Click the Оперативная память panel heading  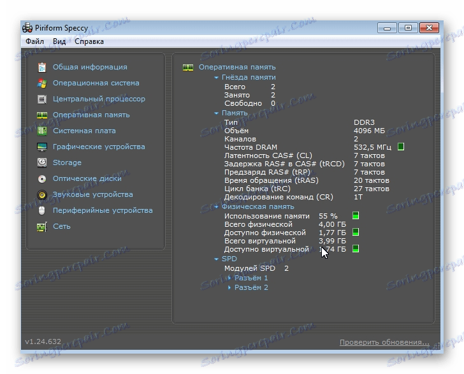click(x=237, y=67)
